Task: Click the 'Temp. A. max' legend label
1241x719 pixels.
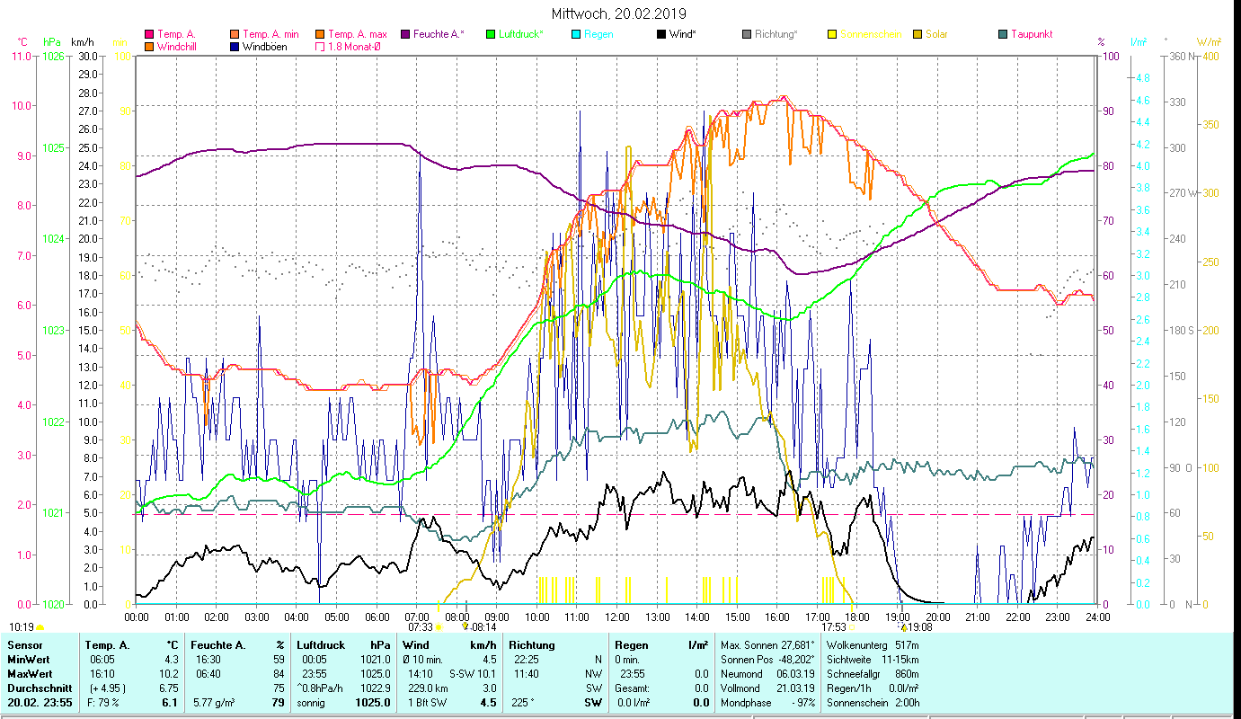Action: point(357,34)
